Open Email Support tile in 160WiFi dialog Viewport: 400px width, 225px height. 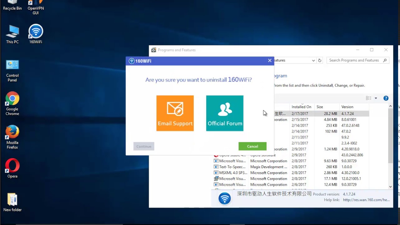(x=175, y=113)
